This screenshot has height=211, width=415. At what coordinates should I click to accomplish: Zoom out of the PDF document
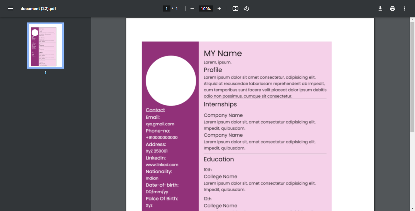point(192,9)
